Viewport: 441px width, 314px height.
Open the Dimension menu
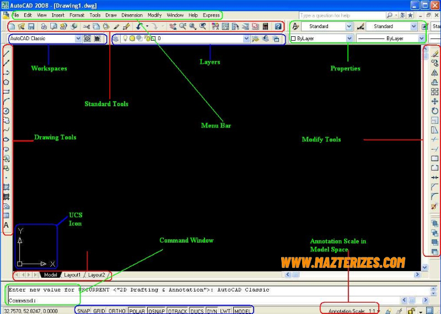click(132, 15)
